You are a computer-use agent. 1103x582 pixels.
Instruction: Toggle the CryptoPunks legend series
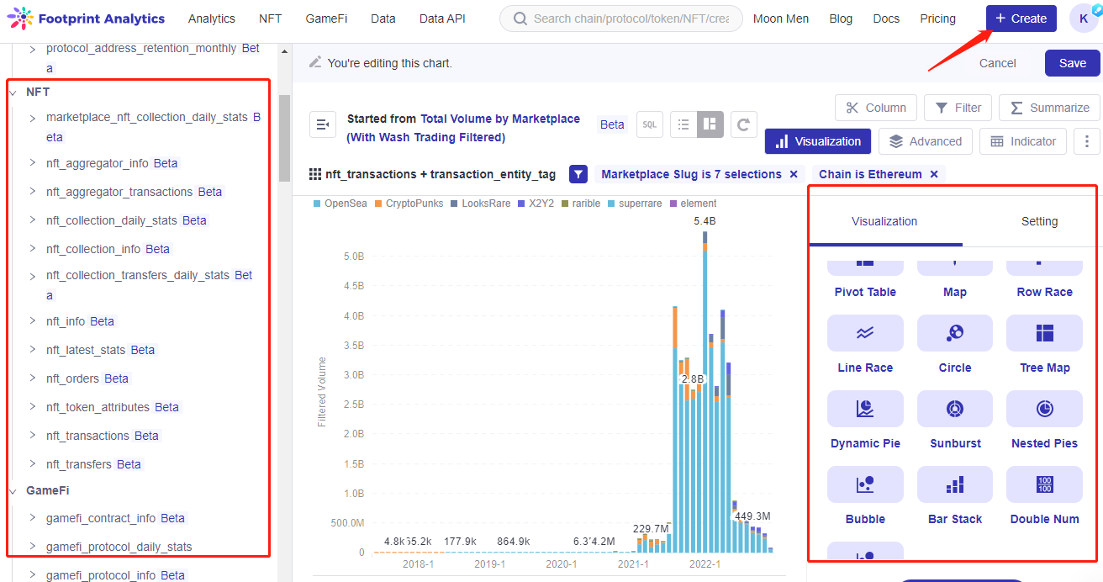[x=409, y=203]
